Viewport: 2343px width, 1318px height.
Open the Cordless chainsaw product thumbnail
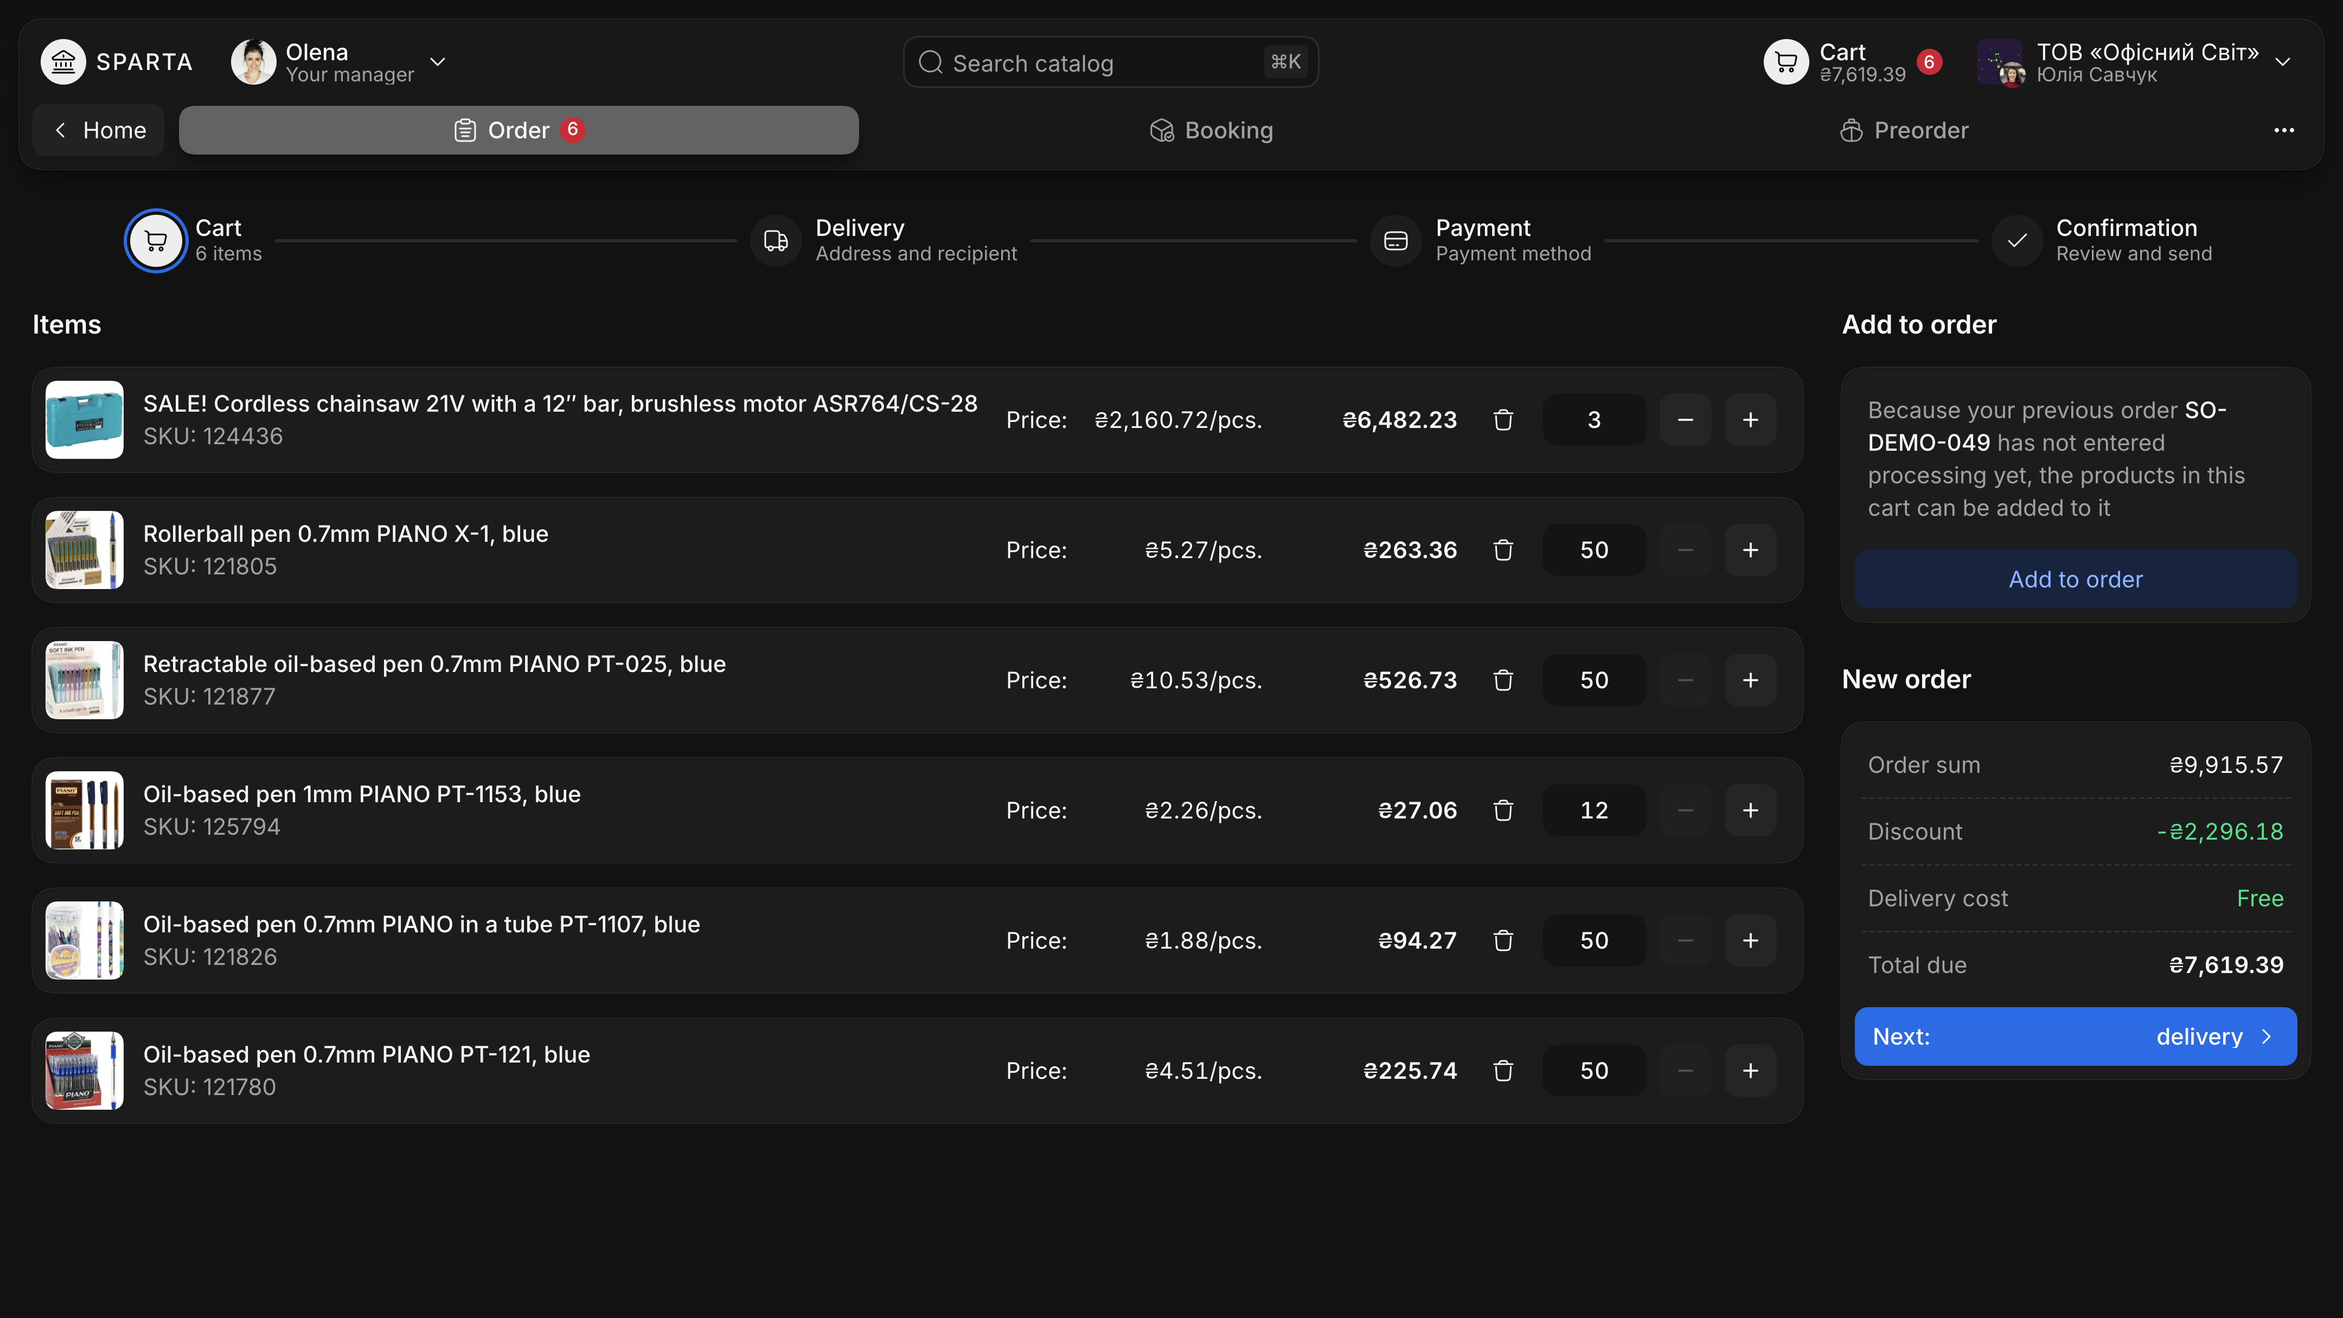click(85, 420)
